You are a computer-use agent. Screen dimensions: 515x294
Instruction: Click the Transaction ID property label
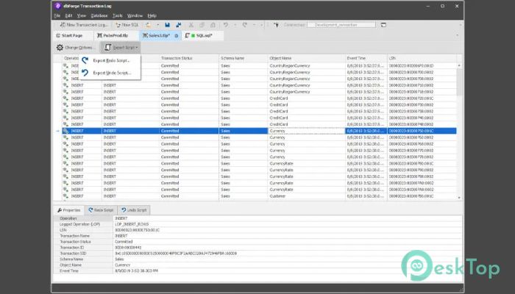point(72,248)
